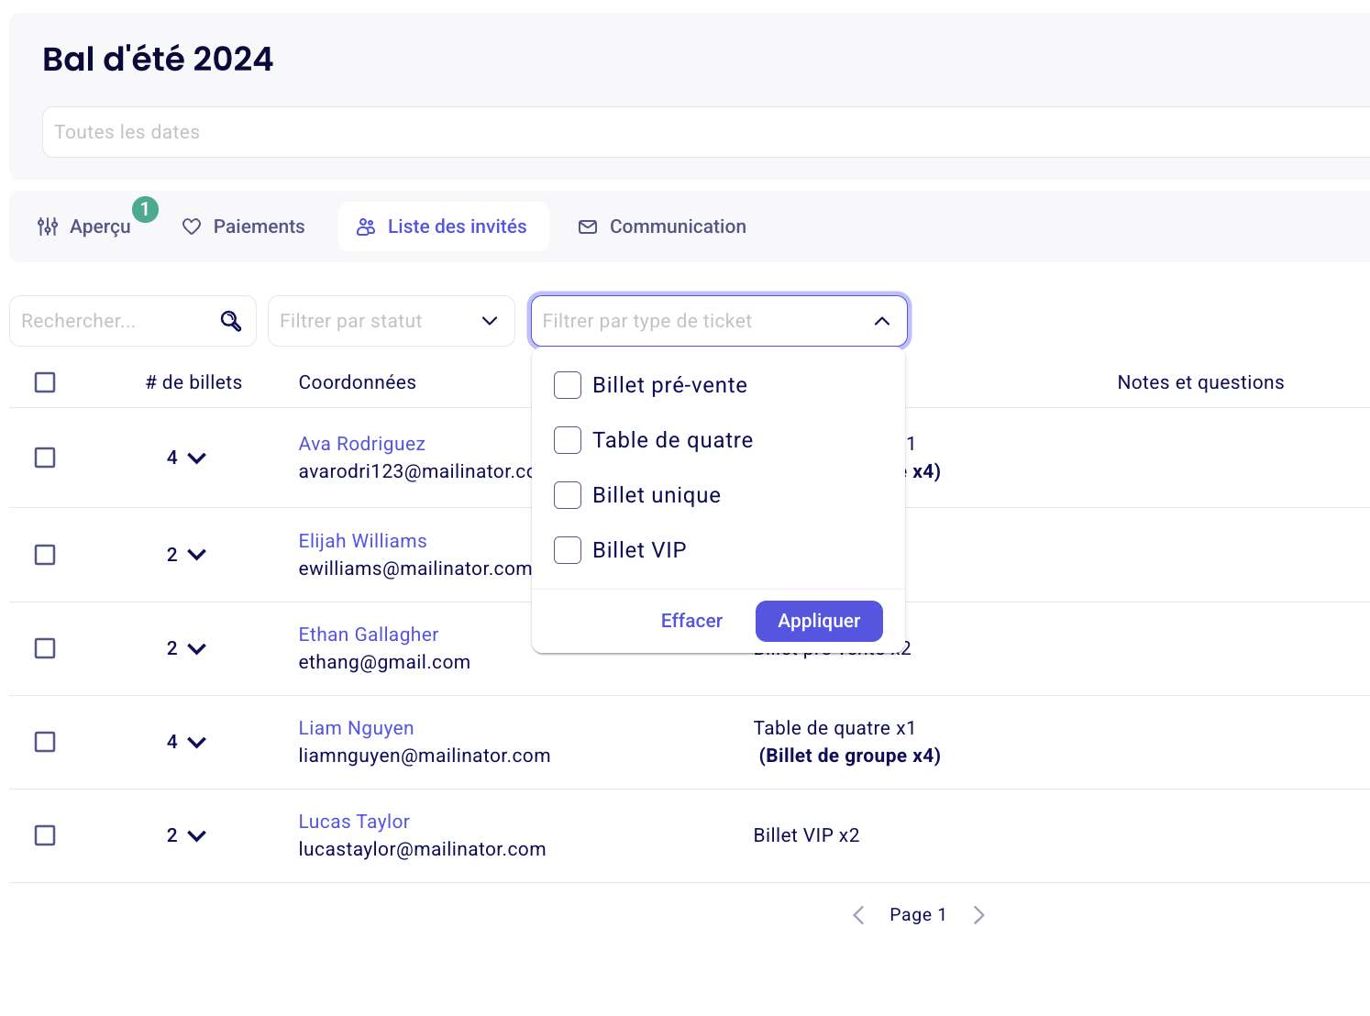Click the magnifying glass search icon

231,321
